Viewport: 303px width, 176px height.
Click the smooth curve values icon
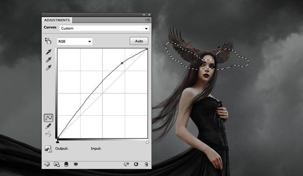[48, 134]
